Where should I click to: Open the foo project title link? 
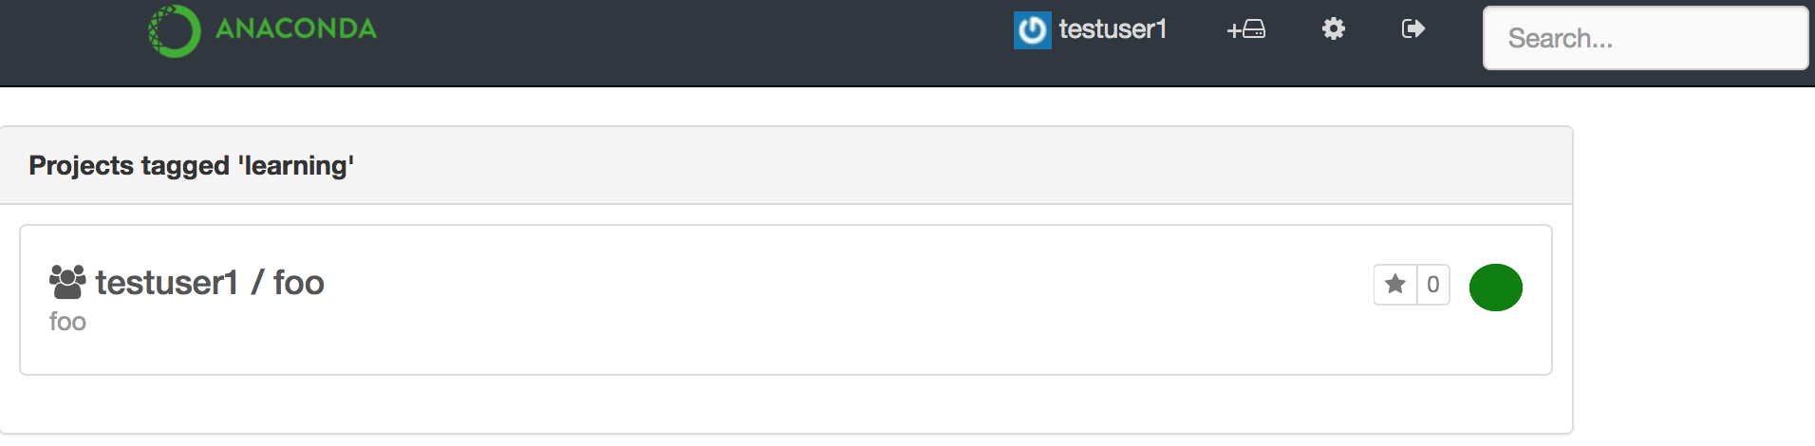click(x=299, y=283)
